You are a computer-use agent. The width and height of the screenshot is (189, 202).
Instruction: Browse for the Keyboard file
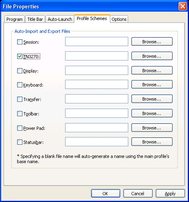pyautogui.click(x=152, y=85)
